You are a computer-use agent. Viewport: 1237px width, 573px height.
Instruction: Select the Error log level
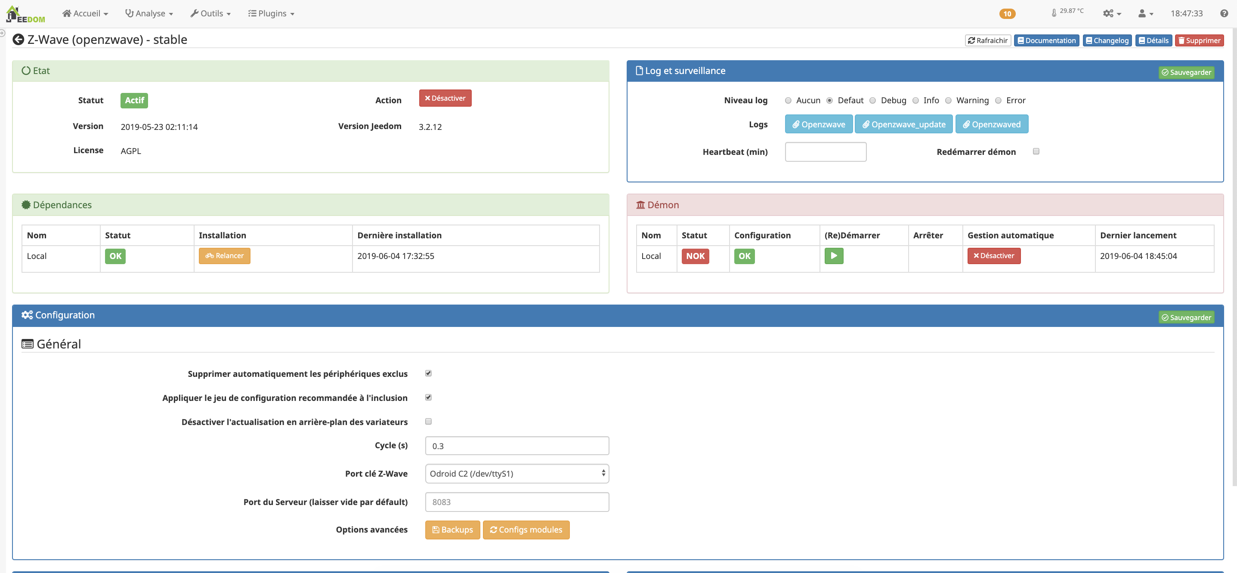coord(998,100)
